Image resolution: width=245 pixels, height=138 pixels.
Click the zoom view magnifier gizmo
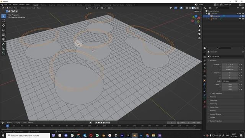click(199, 26)
